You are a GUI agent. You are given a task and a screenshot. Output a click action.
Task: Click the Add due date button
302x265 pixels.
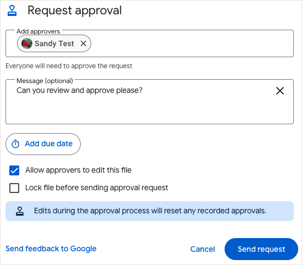[x=43, y=144]
